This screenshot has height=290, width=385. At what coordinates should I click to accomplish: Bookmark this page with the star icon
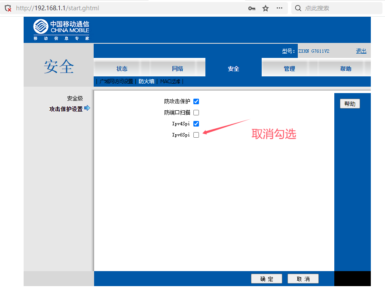click(266, 8)
